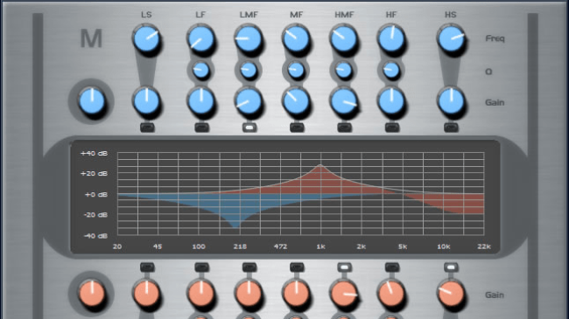Select the blue MF Gain knob
569x319 pixels.
point(296,101)
